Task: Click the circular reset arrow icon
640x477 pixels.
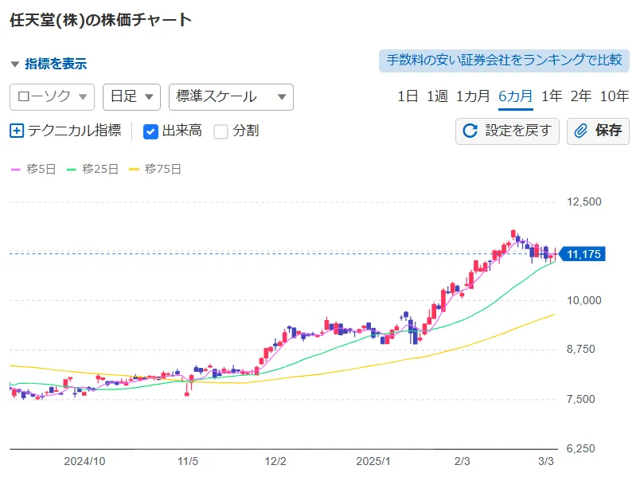Action: pos(470,131)
